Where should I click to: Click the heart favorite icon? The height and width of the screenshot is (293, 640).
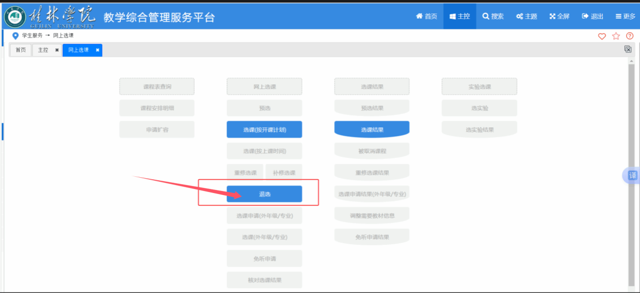[x=602, y=36]
